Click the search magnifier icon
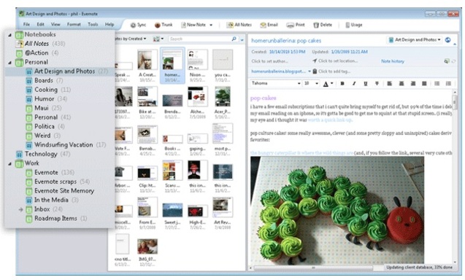The height and width of the screenshot is (280, 465). pos(234,39)
